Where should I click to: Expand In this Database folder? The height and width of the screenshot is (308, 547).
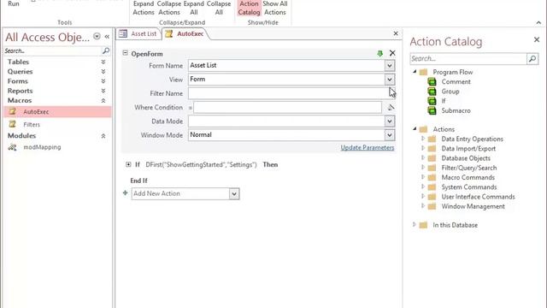tap(415, 224)
